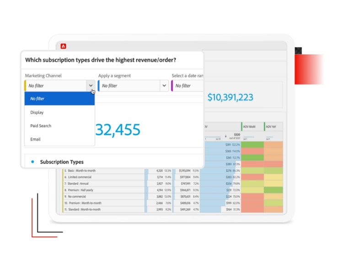Click the Adobe logo icon

64,46
